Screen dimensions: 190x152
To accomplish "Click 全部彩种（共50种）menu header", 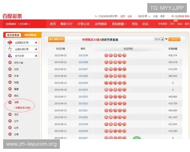I will [x=18, y=24].
